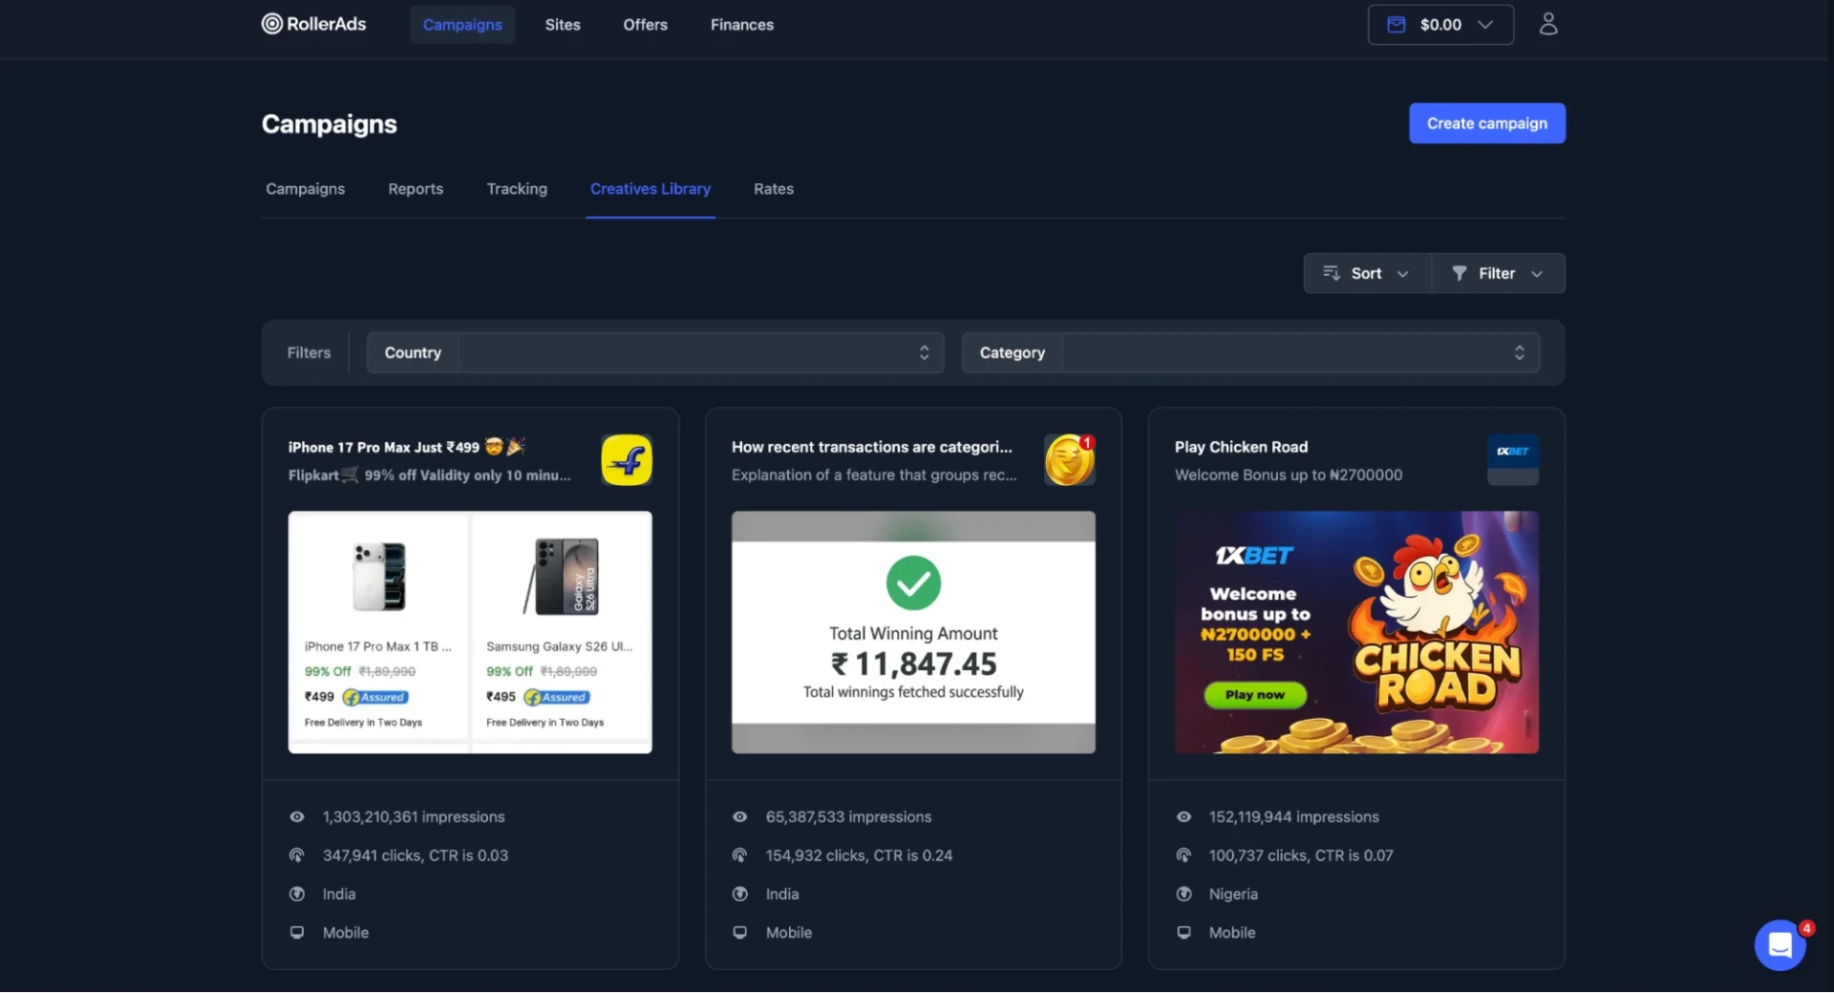This screenshot has width=1834, height=993.
Task: Click the Samsung Galaxy S26 product image
Action: (562, 577)
